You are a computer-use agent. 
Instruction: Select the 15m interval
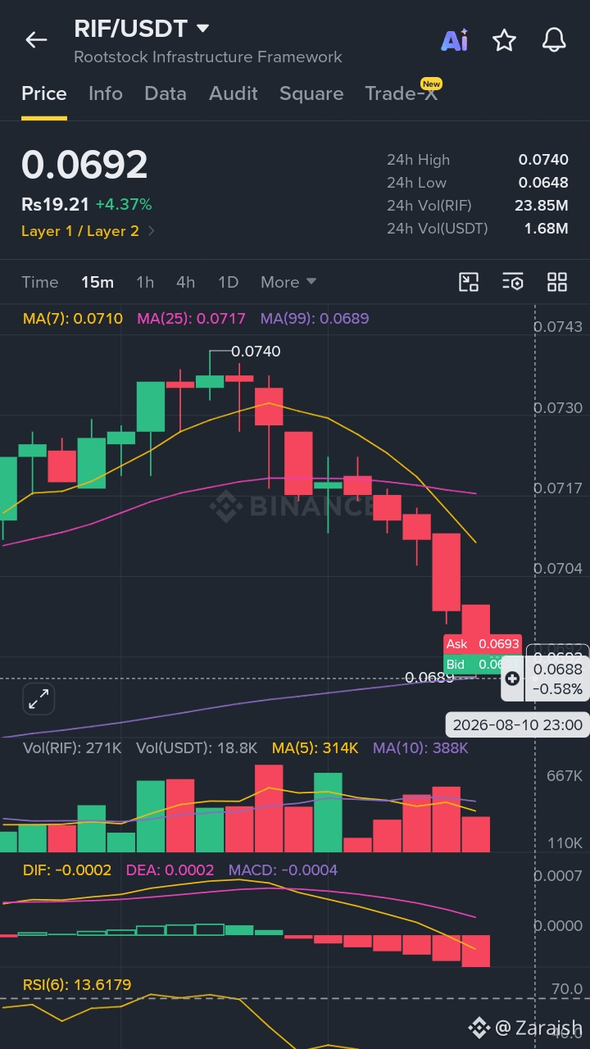(98, 282)
